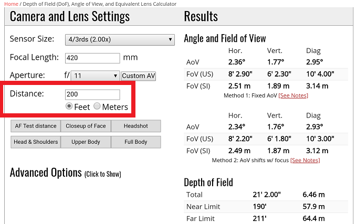This screenshot has height=224, width=357.
Task: Click the Far Limit 211' result value
Action: click(259, 218)
